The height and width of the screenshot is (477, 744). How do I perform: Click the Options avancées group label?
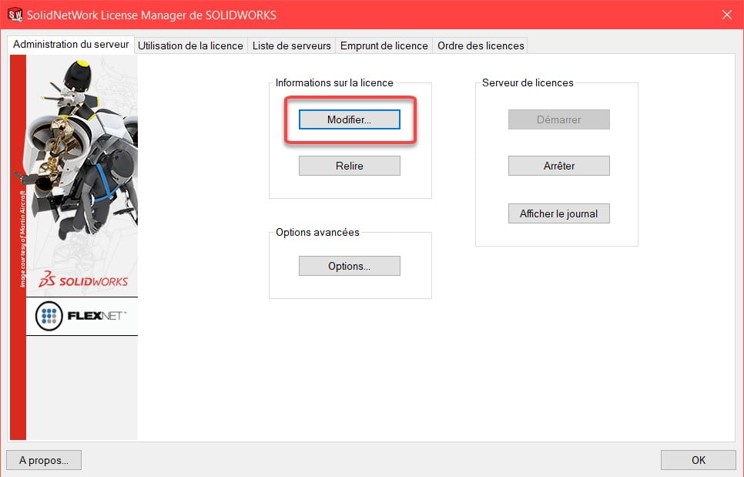pyautogui.click(x=317, y=232)
